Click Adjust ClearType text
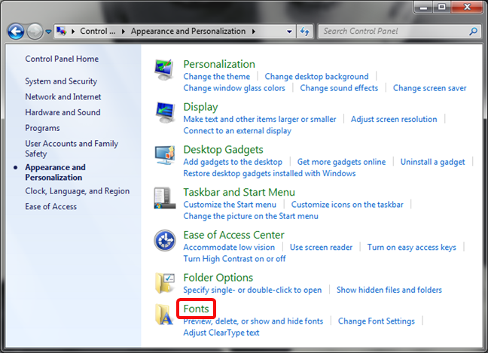The image size is (488, 353). coord(221,333)
